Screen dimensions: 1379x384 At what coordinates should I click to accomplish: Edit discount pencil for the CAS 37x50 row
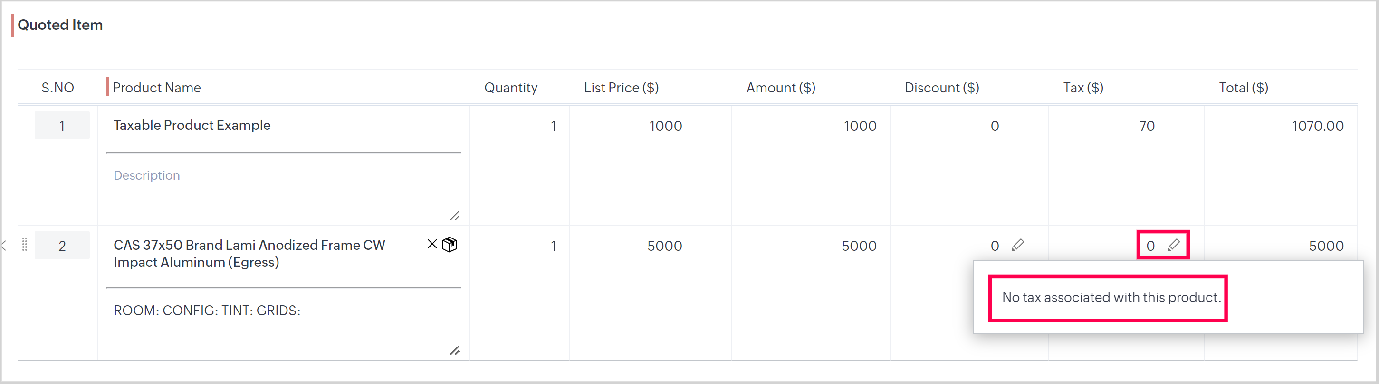[1018, 245]
